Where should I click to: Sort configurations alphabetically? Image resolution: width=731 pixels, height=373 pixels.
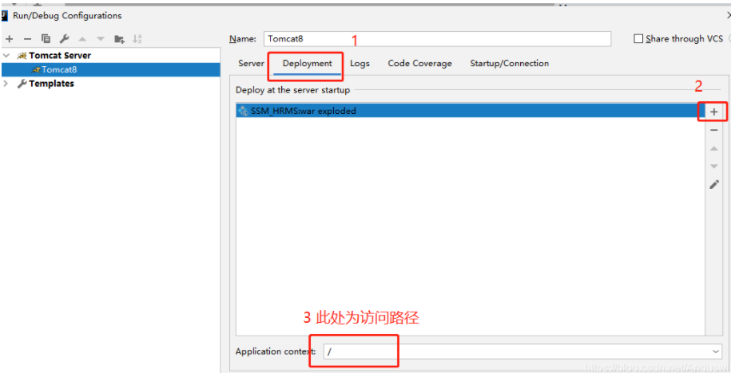pyautogui.click(x=137, y=39)
